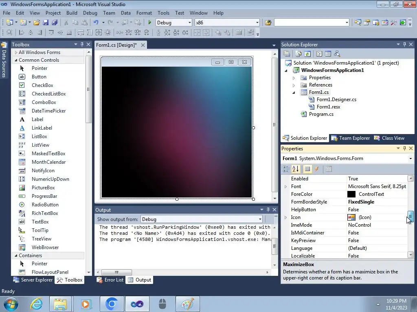The height and width of the screenshot is (312, 417).
Task: Show Events with the lightning bolt icon
Action: click(316, 169)
